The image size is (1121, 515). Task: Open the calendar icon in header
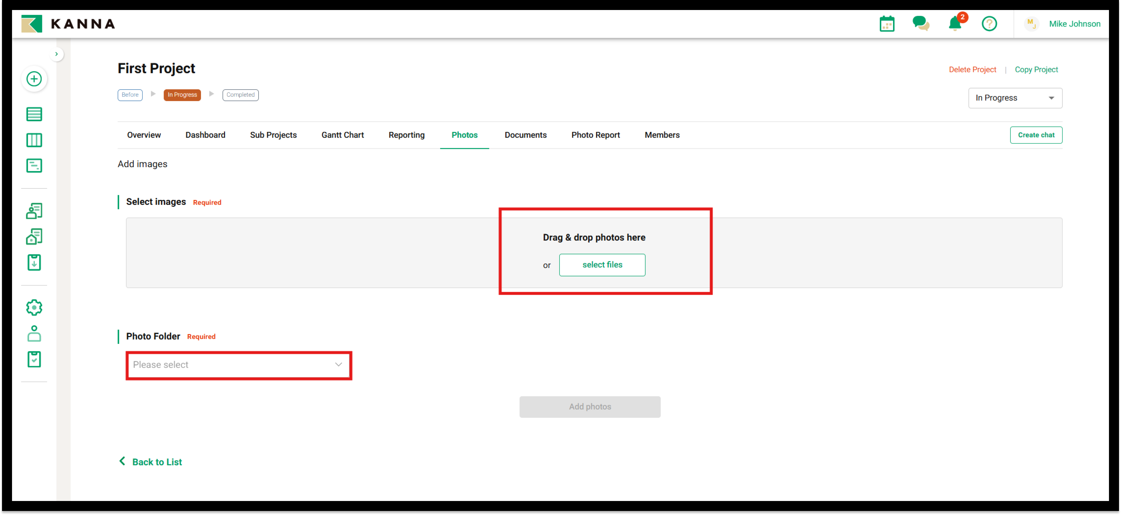click(x=886, y=24)
